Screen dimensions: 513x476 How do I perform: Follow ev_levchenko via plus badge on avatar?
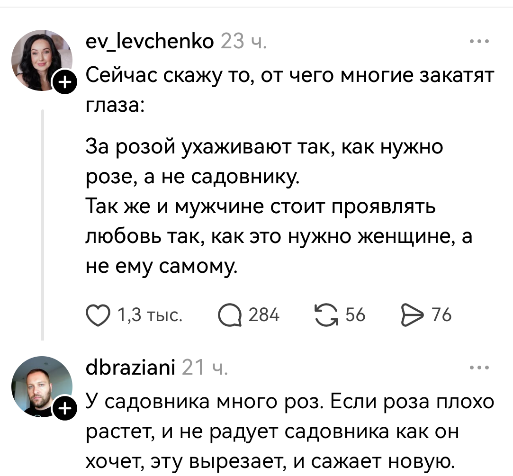coord(66,83)
